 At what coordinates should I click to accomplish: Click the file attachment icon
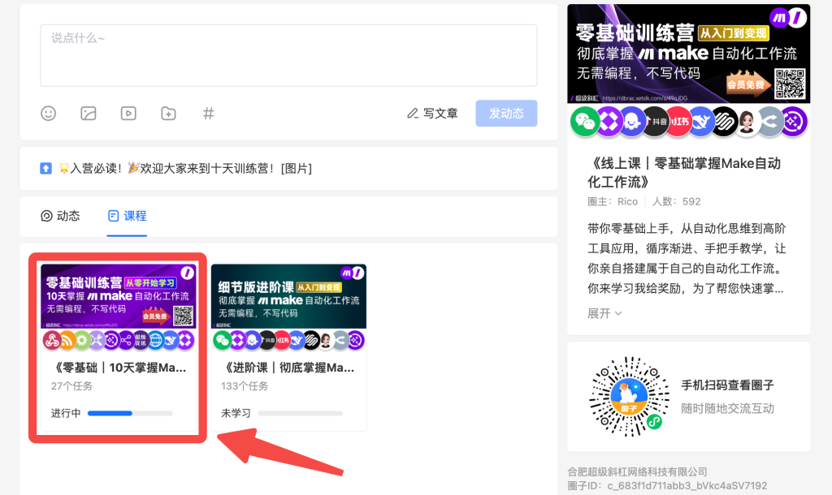click(x=167, y=114)
